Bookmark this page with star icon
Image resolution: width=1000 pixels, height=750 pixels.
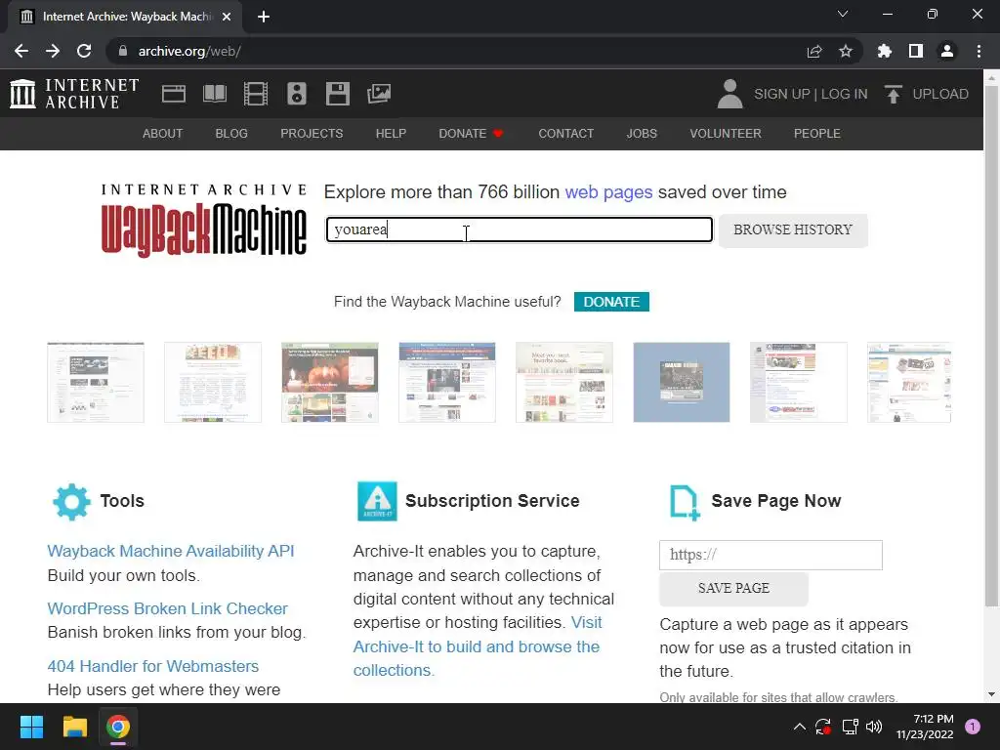click(x=846, y=51)
